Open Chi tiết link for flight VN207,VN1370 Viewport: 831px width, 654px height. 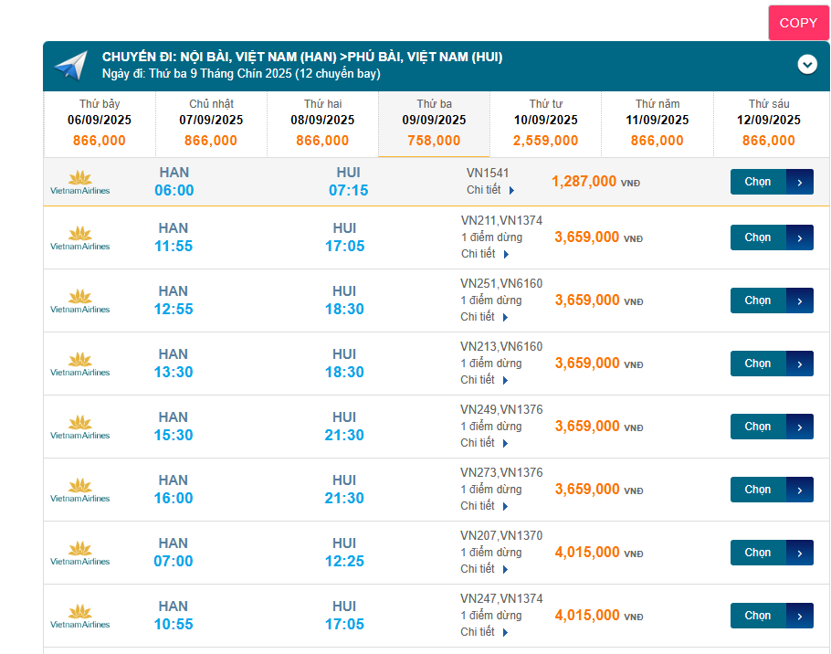(x=485, y=569)
